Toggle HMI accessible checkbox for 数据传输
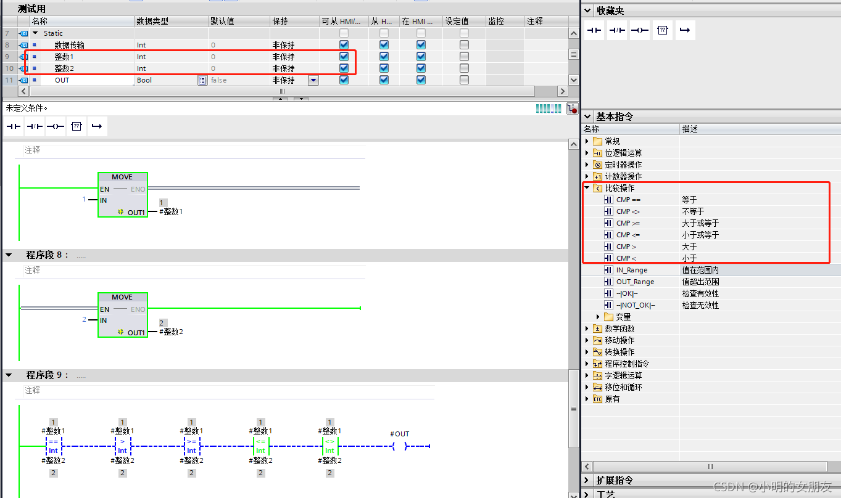The image size is (841, 498). click(x=344, y=45)
